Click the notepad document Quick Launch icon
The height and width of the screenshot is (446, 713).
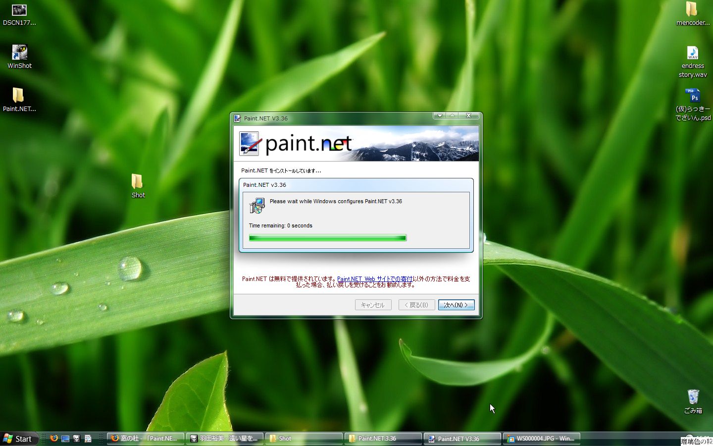pyautogui.click(x=88, y=438)
